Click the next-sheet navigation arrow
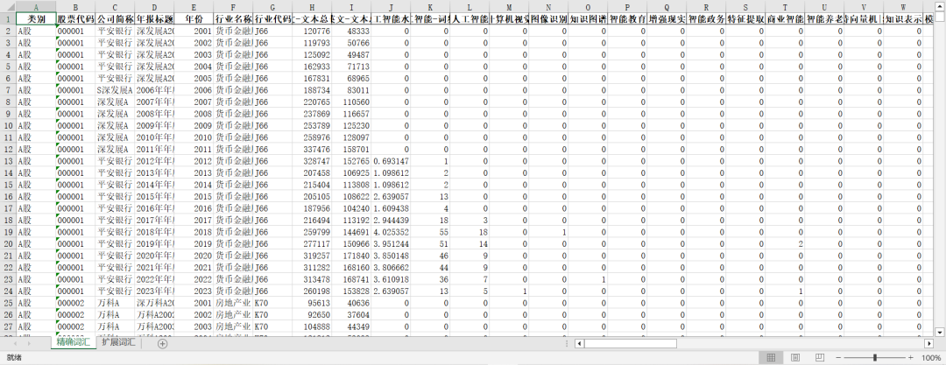This screenshot has height=365, width=946. pos(29,343)
